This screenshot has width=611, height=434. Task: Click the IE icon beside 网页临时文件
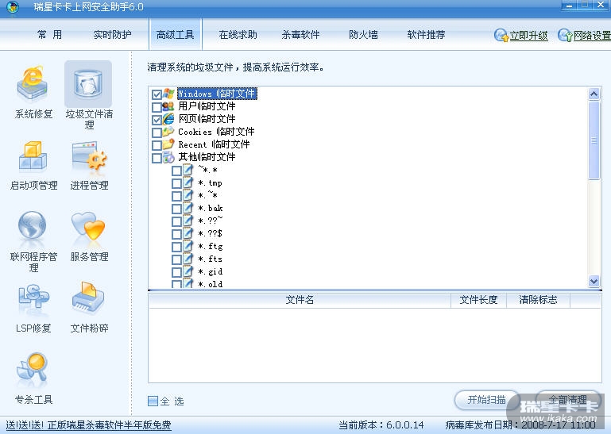[168, 119]
